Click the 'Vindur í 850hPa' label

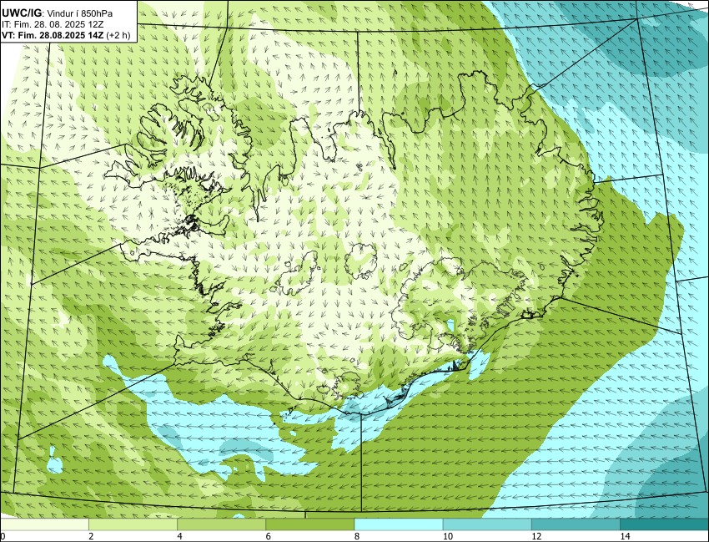[80, 13]
